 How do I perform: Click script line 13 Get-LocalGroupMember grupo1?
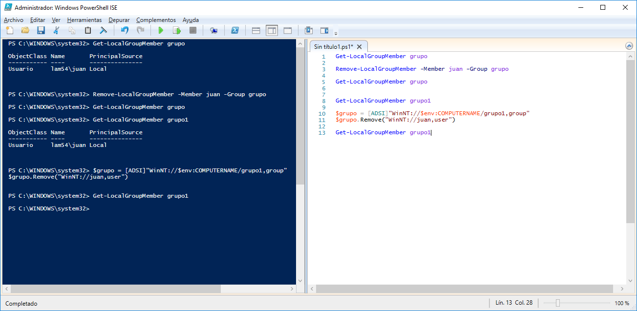point(383,132)
